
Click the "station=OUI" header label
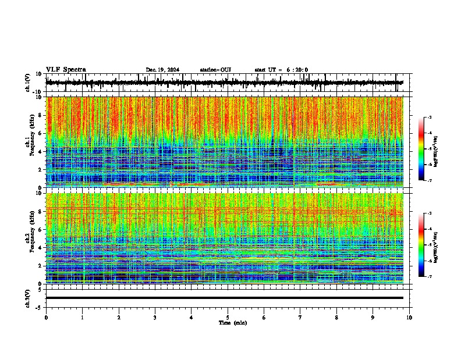click(x=215, y=70)
